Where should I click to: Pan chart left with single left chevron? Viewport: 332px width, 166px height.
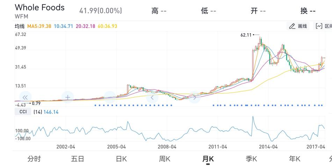tap(152, 97)
